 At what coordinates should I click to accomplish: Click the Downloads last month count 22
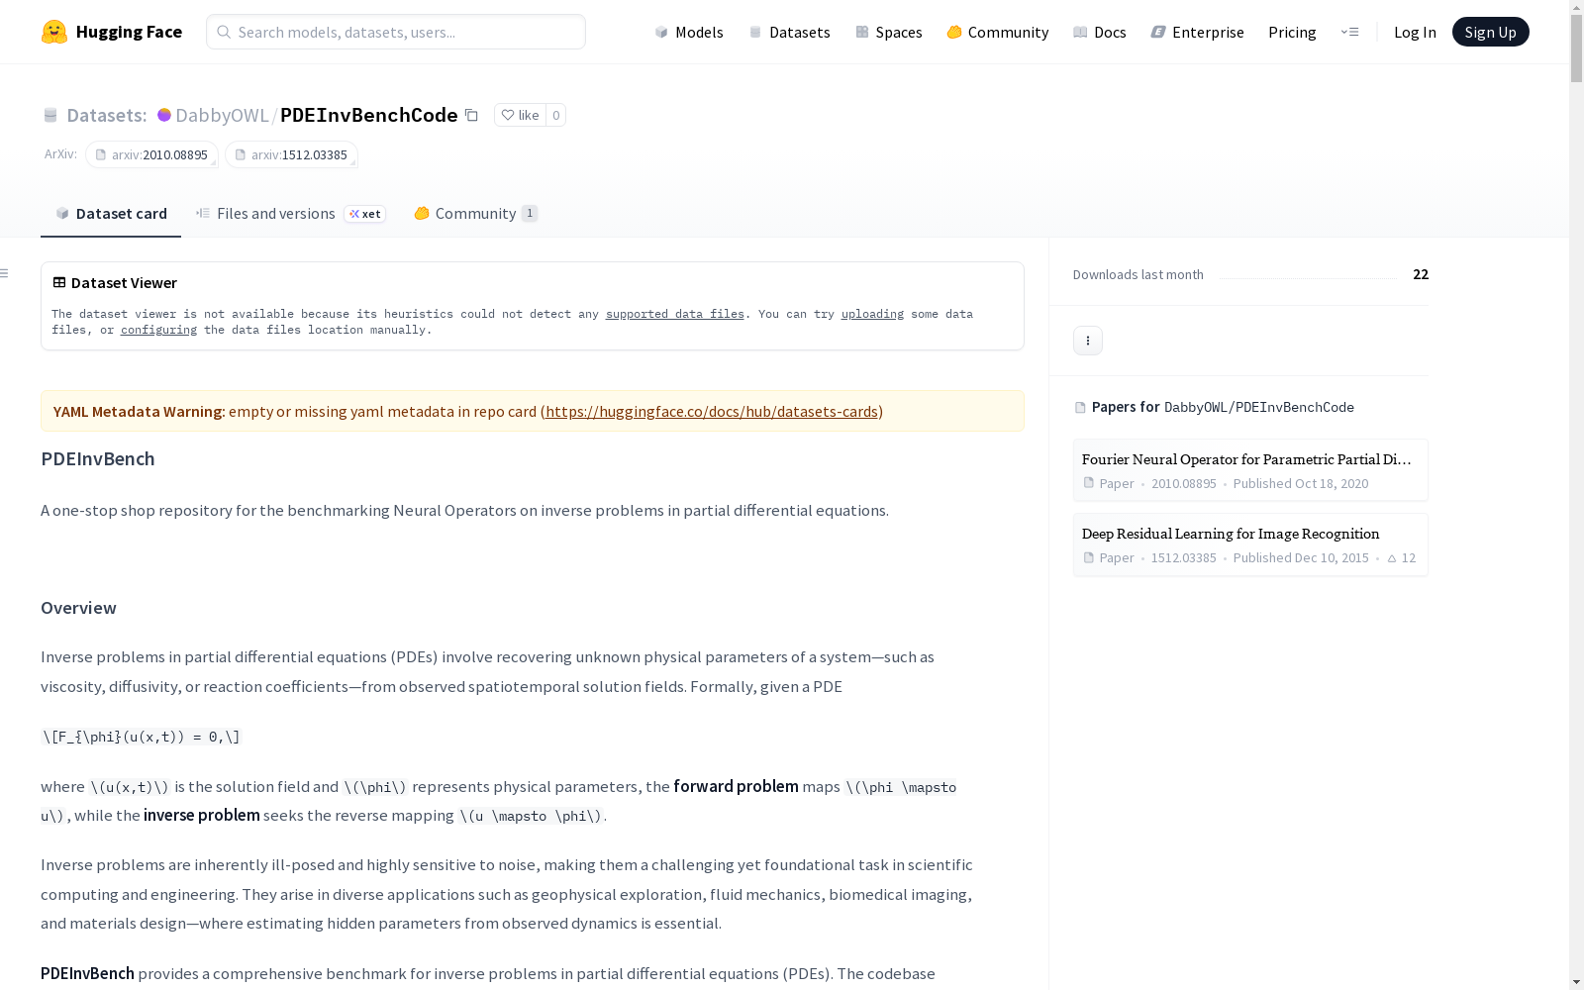1421,274
